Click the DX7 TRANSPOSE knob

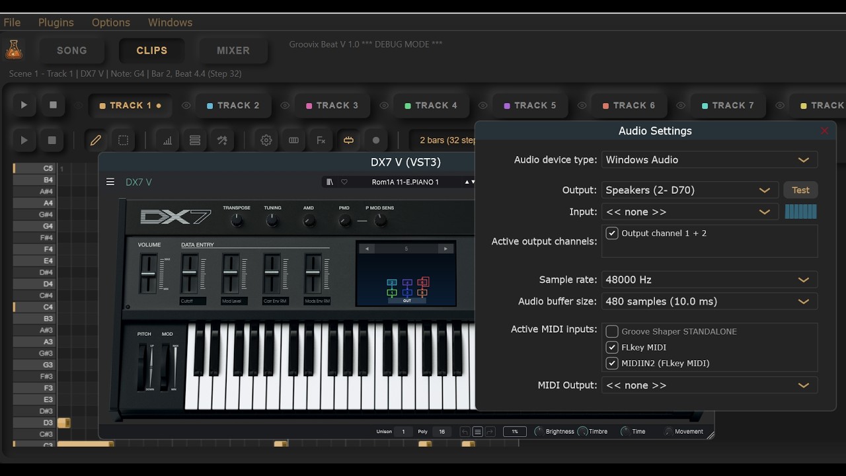[237, 221]
